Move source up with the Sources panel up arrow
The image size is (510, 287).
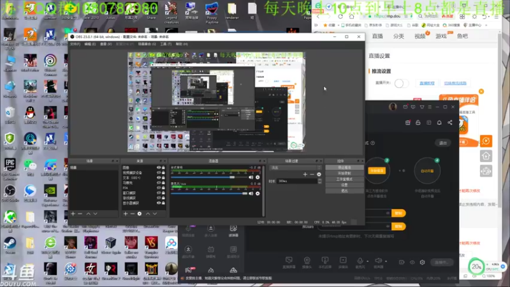click(148, 214)
